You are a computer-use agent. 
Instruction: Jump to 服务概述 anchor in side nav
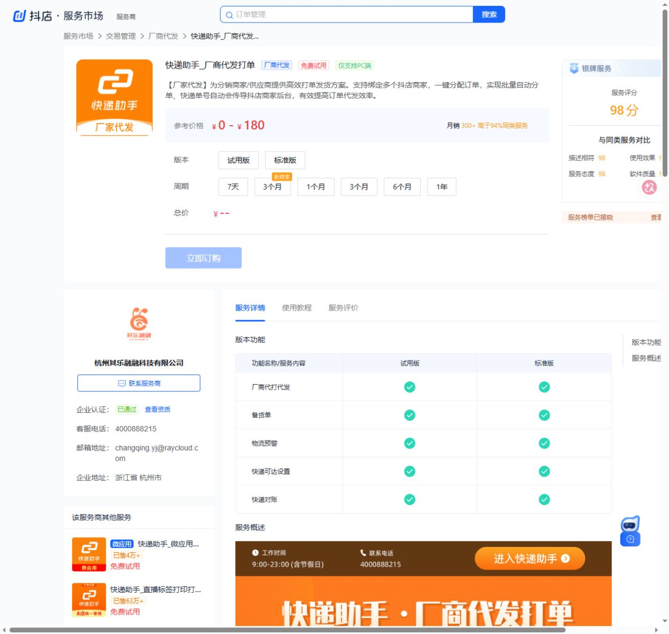coord(646,358)
